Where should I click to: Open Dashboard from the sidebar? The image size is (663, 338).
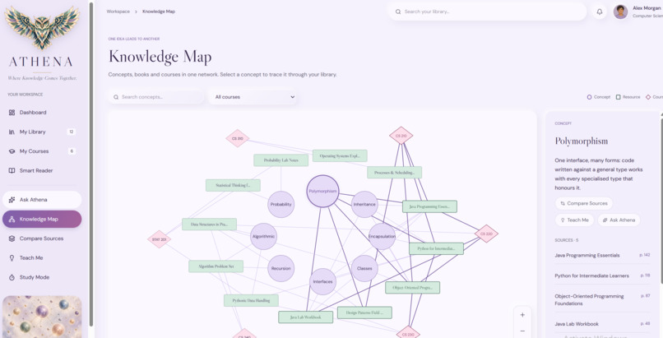click(x=42, y=113)
